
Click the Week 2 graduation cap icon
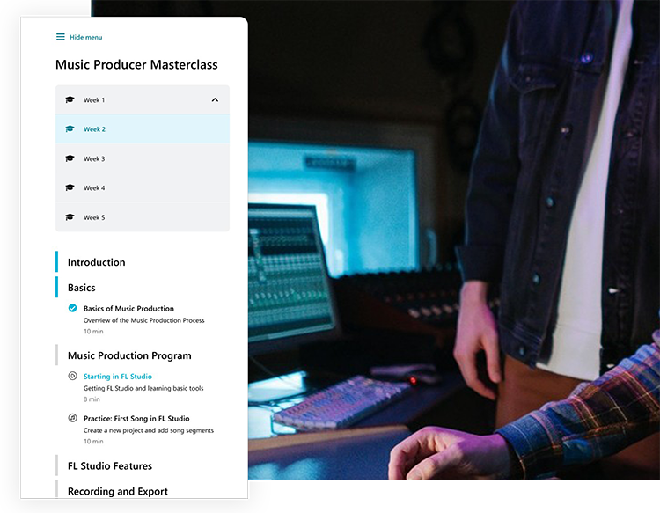point(70,128)
